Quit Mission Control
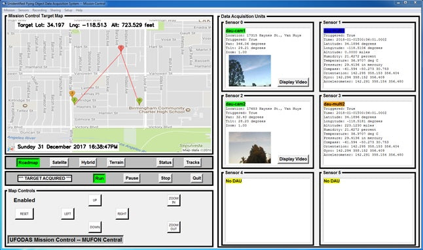423x250 pixels. click(x=196, y=178)
